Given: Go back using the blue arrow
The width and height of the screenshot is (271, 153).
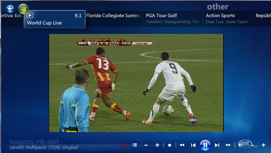Looking at the screenshot, I should tap(10, 9).
